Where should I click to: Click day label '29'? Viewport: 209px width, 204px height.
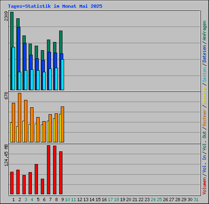(x=184, y=200)
